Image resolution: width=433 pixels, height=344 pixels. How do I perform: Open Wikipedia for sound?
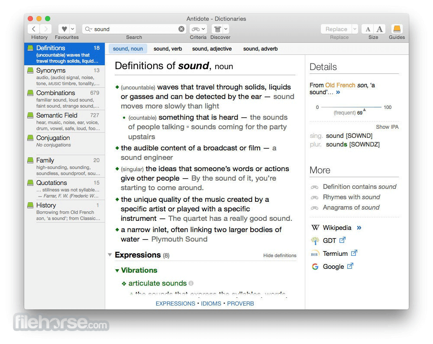(x=337, y=228)
